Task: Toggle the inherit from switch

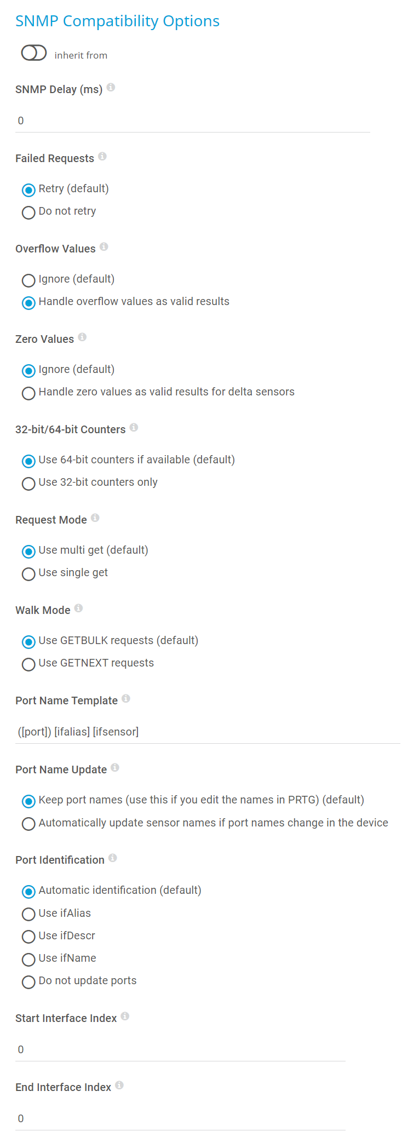Action: coord(34,53)
